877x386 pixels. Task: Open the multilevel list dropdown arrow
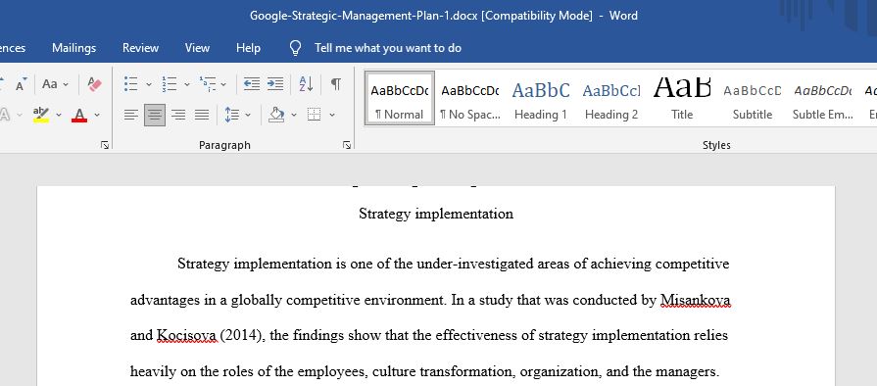[x=223, y=85]
